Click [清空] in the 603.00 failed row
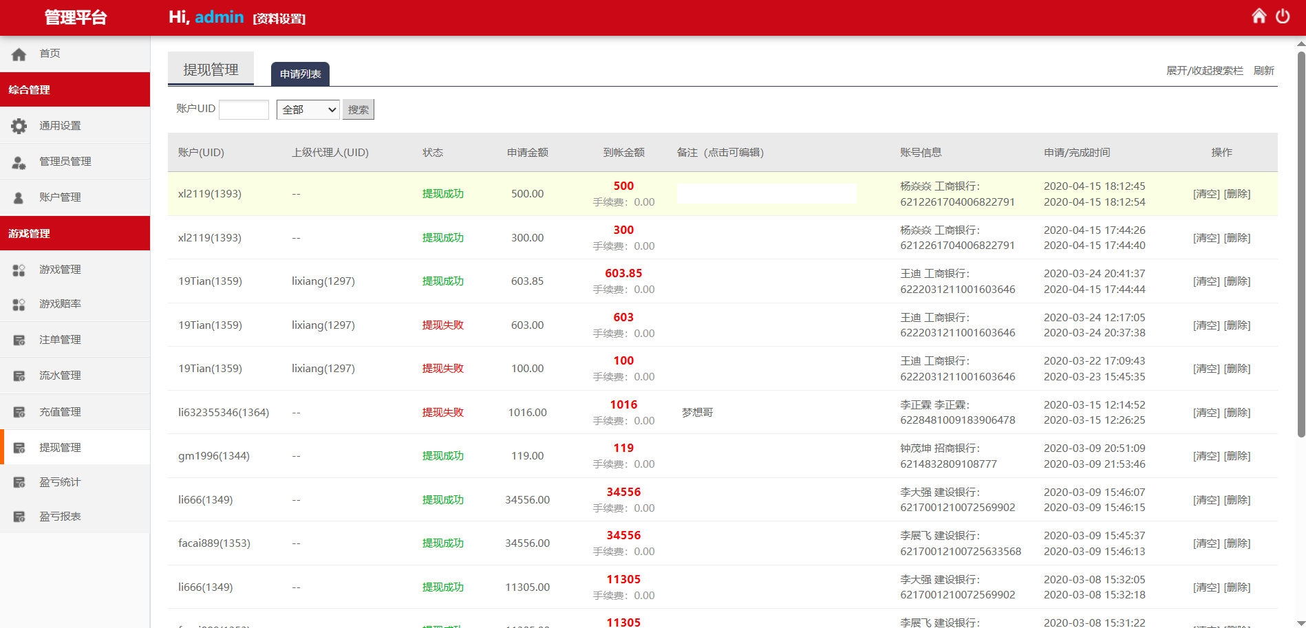 [x=1206, y=325]
